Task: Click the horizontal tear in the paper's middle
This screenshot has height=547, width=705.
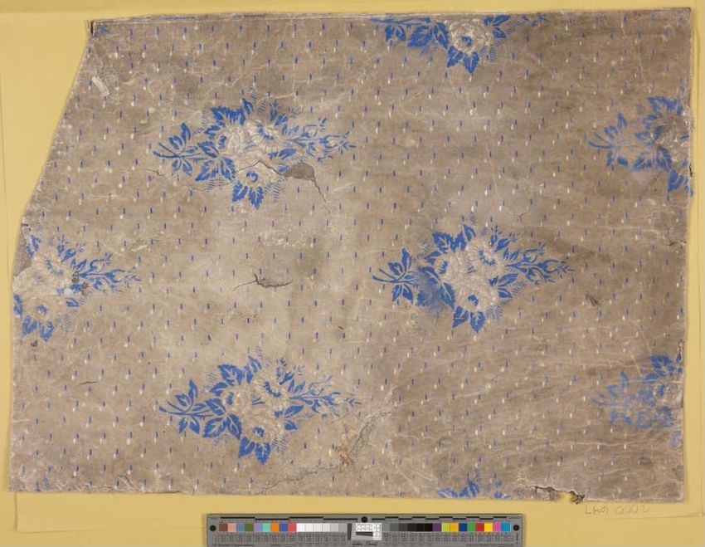Action: 261,283
